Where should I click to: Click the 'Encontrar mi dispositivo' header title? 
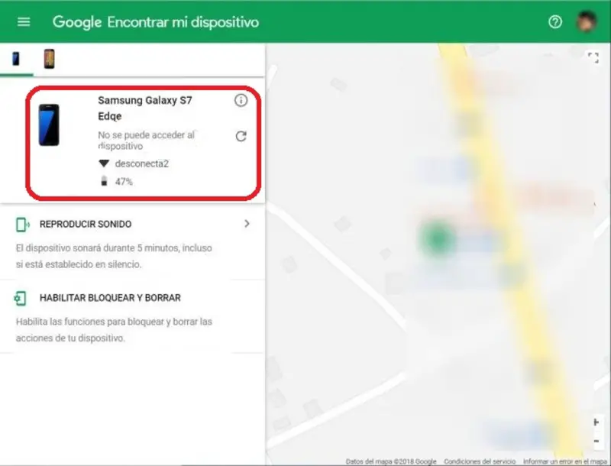tap(183, 22)
